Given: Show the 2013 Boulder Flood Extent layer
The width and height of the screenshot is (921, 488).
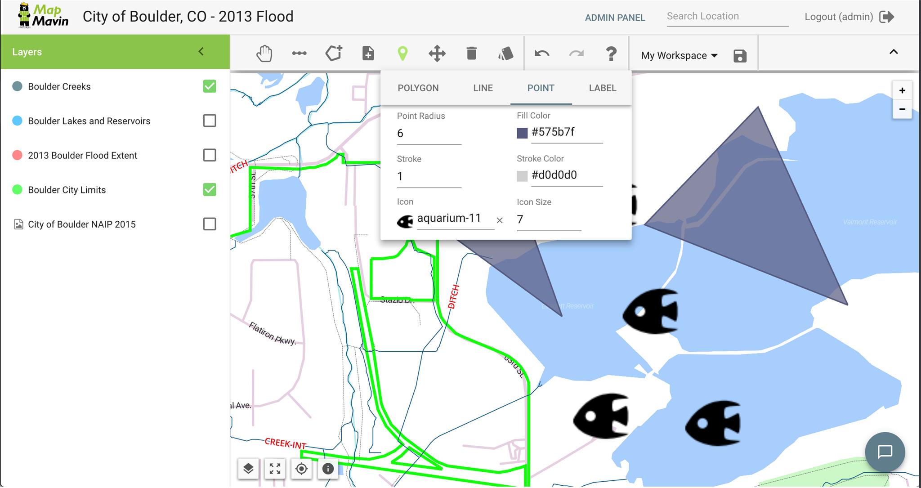Looking at the screenshot, I should (209, 155).
